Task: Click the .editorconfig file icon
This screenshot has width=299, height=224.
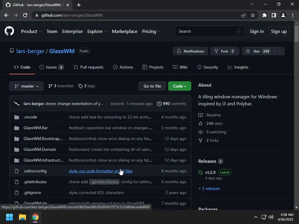Action: (17, 171)
